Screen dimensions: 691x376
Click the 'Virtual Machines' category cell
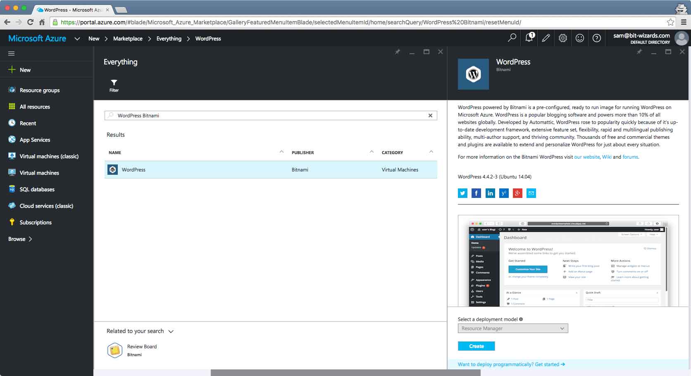pos(400,170)
